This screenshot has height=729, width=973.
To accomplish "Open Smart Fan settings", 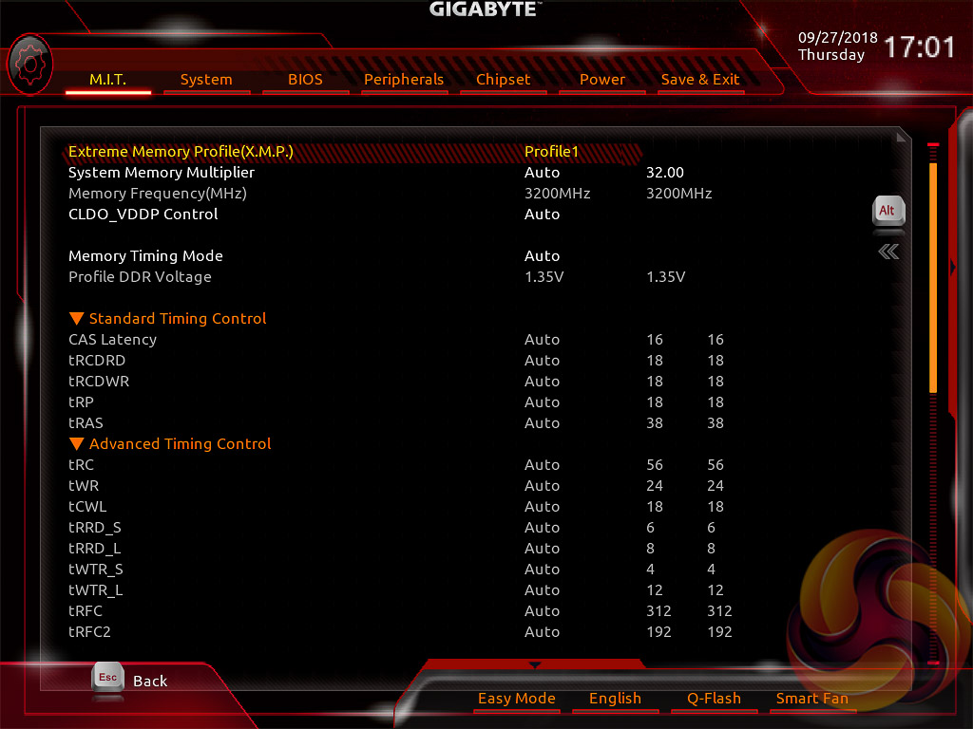I will (811, 699).
